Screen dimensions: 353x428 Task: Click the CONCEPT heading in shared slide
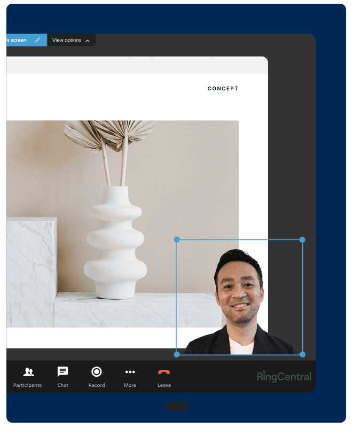(x=223, y=89)
